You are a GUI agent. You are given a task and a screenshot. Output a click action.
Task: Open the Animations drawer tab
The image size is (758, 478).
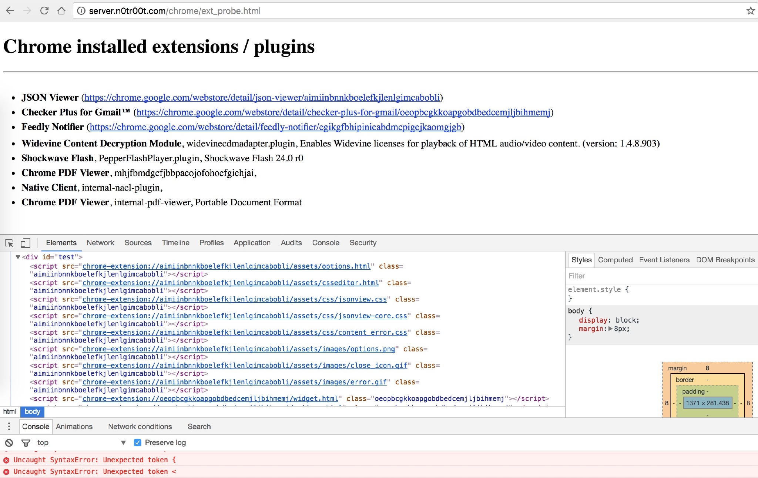[x=74, y=427]
